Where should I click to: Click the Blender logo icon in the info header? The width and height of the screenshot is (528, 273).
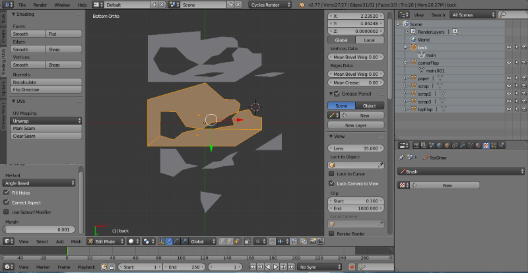[302, 5]
